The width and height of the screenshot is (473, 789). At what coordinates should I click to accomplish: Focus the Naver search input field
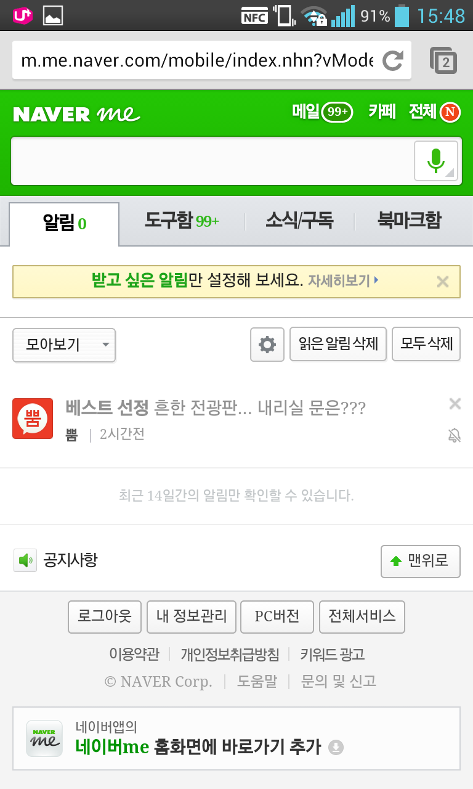[212, 161]
